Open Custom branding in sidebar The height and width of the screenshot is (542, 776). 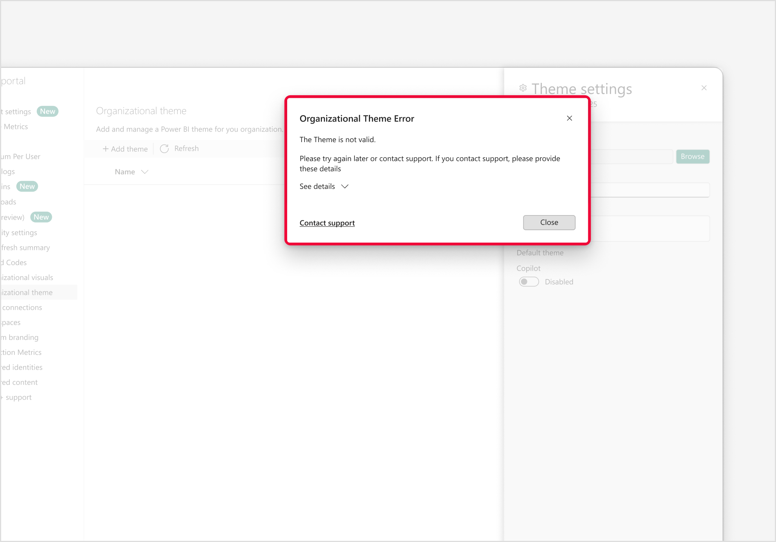click(x=19, y=337)
